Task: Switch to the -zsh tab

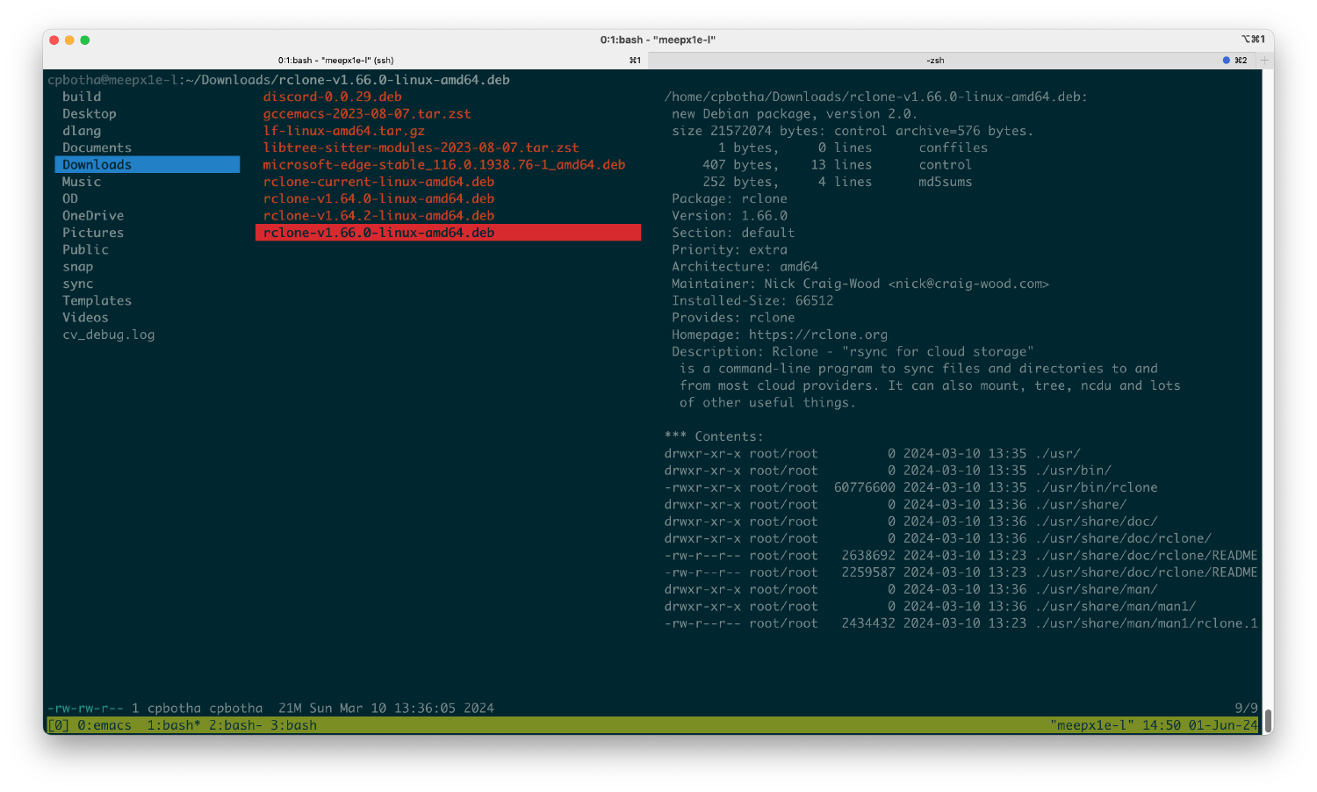Action: (935, 60)
